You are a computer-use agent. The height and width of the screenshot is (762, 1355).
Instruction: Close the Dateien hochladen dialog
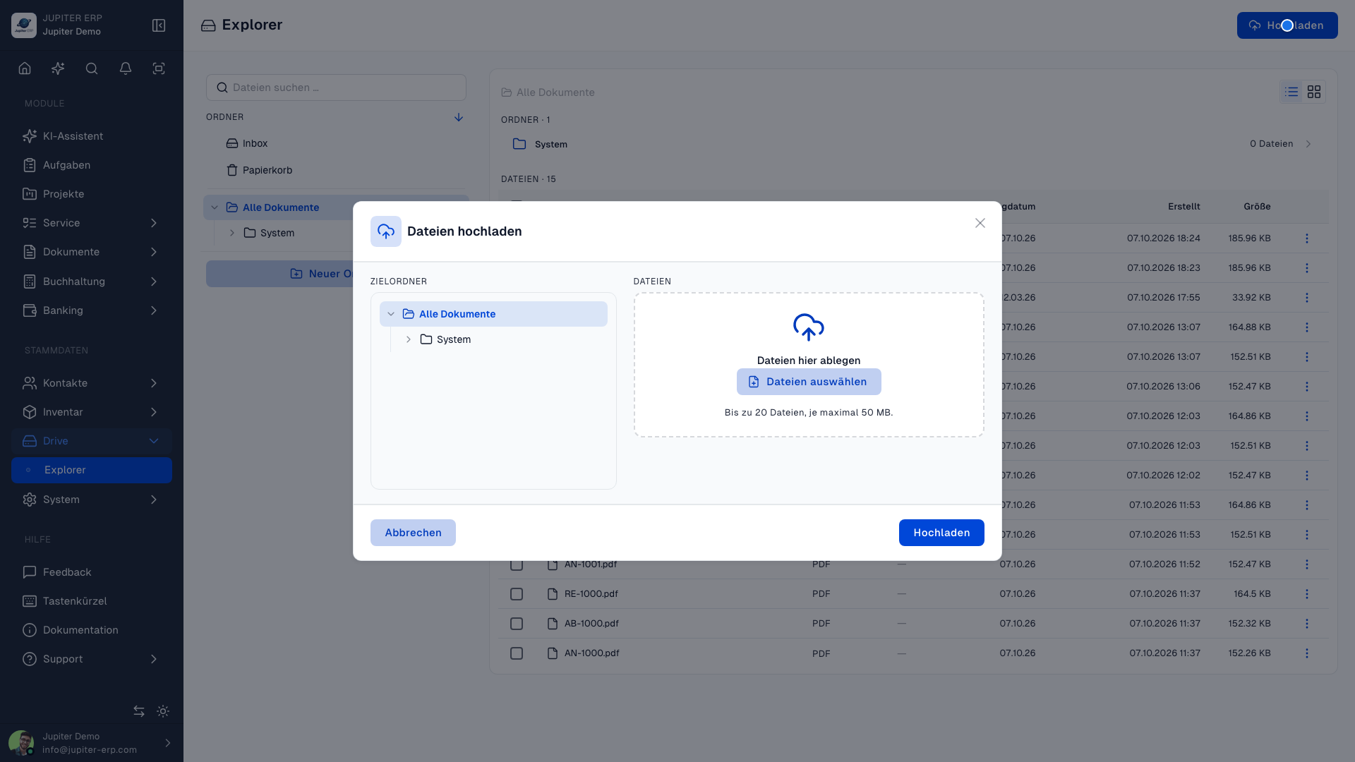pyautogui.click(x=980, y=223)
